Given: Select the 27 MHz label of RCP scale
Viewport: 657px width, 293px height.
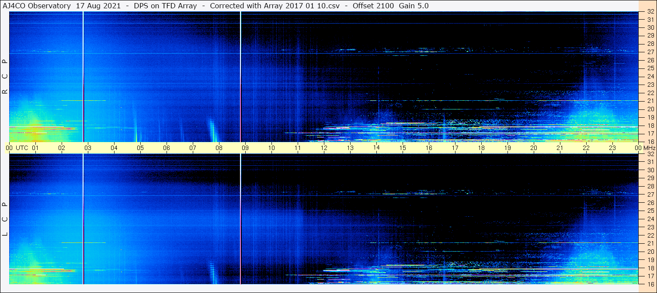Looking at the screenshot, I should coord(650,52).
